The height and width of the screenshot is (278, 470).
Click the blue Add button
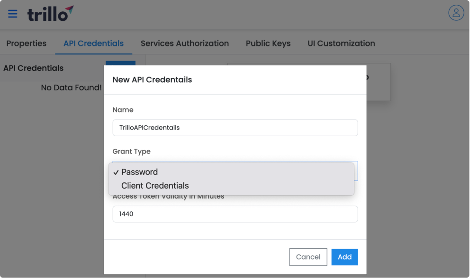(344, 257)
